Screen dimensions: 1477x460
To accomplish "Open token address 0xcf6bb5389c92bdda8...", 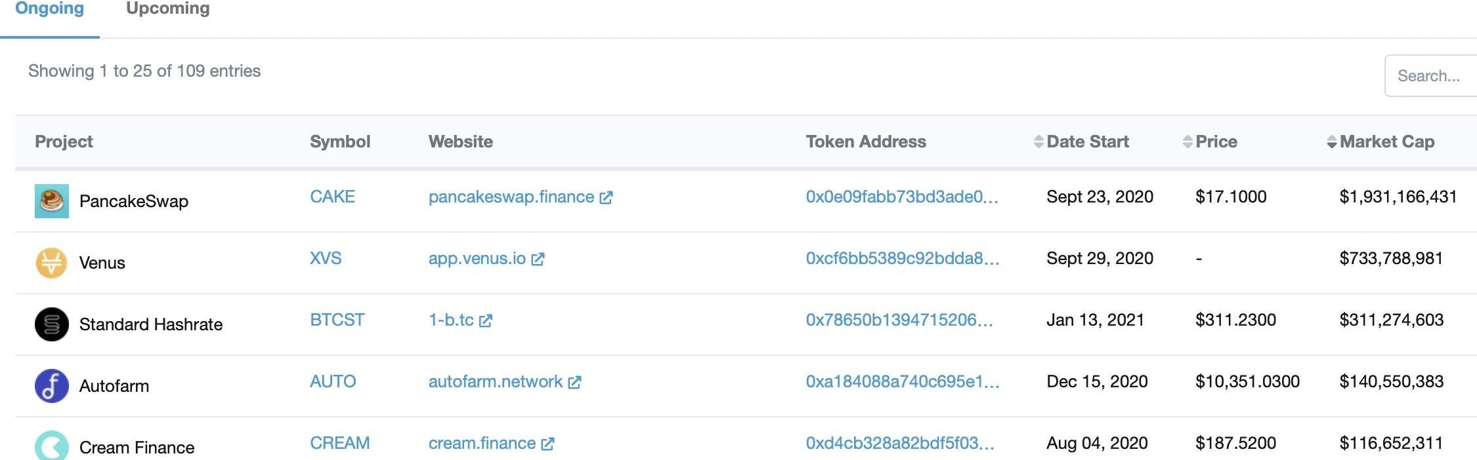I will [x=903, y=258].
